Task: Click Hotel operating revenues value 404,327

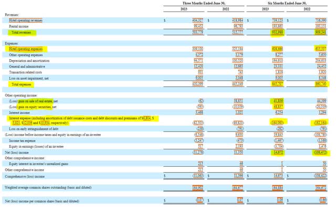Action: coord(197,20)
